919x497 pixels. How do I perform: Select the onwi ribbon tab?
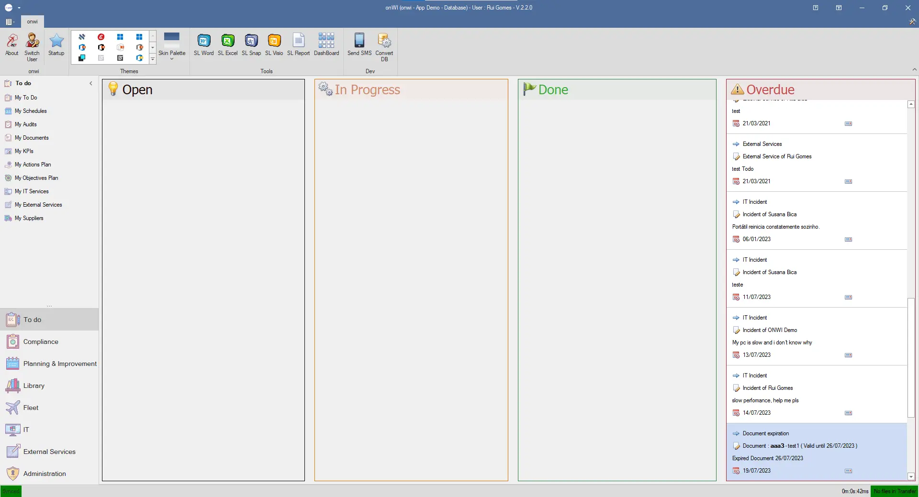(32, 22)
